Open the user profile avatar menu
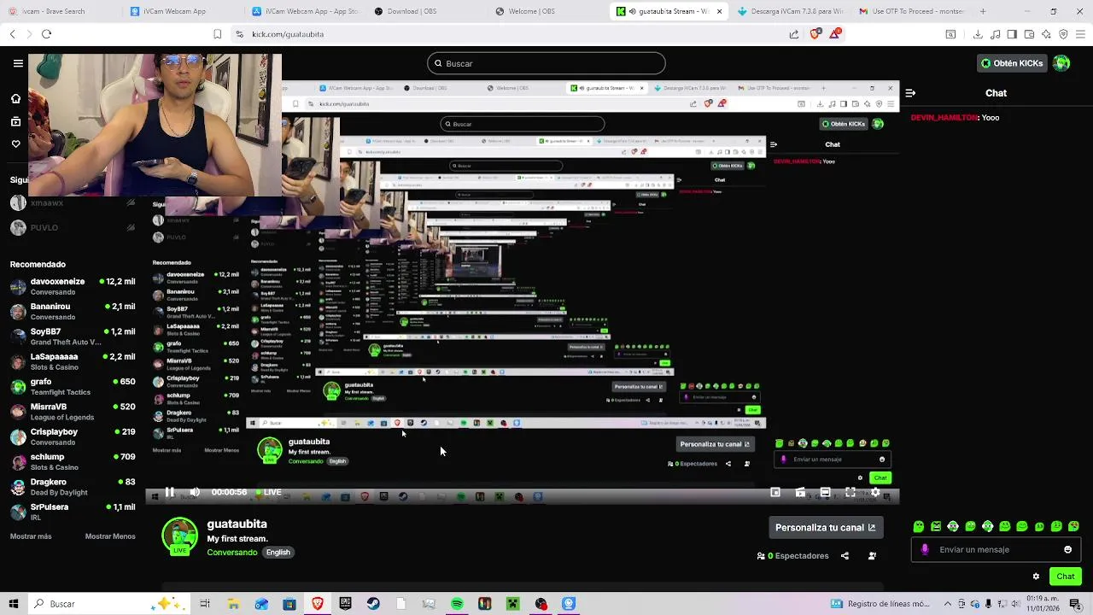Image resolution: width=1093 pixels, height=615 pixels. coord(1061,63)
